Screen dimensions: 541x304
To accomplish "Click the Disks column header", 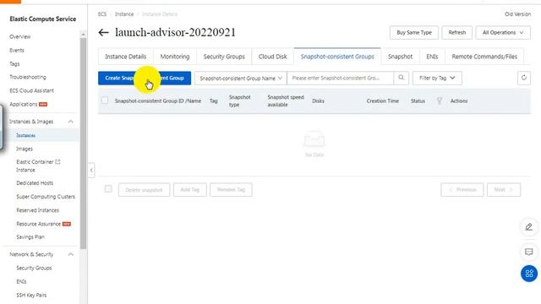I will (318, 101).
